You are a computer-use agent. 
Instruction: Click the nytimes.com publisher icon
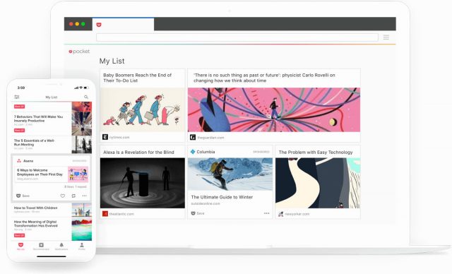pos(105,137)
